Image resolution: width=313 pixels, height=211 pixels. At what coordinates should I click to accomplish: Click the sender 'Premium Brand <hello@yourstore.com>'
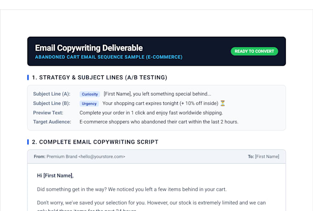pyautogui.click(x=86, y=157)
